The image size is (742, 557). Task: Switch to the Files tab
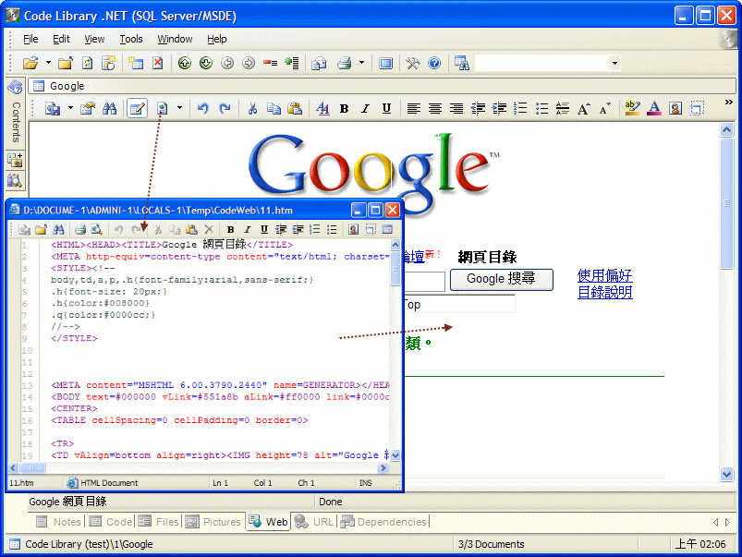click(159, 522)
